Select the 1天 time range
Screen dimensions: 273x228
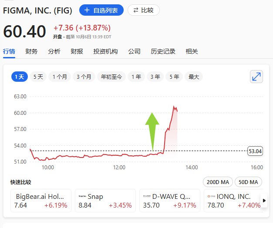coord(20,77)
